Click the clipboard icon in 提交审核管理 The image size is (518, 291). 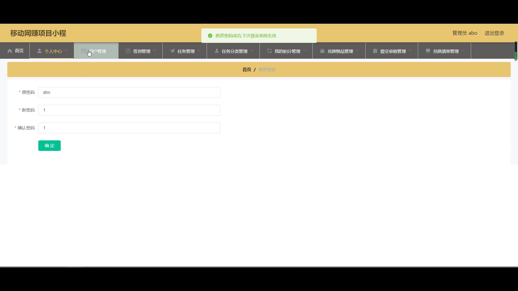coord(375,51)
